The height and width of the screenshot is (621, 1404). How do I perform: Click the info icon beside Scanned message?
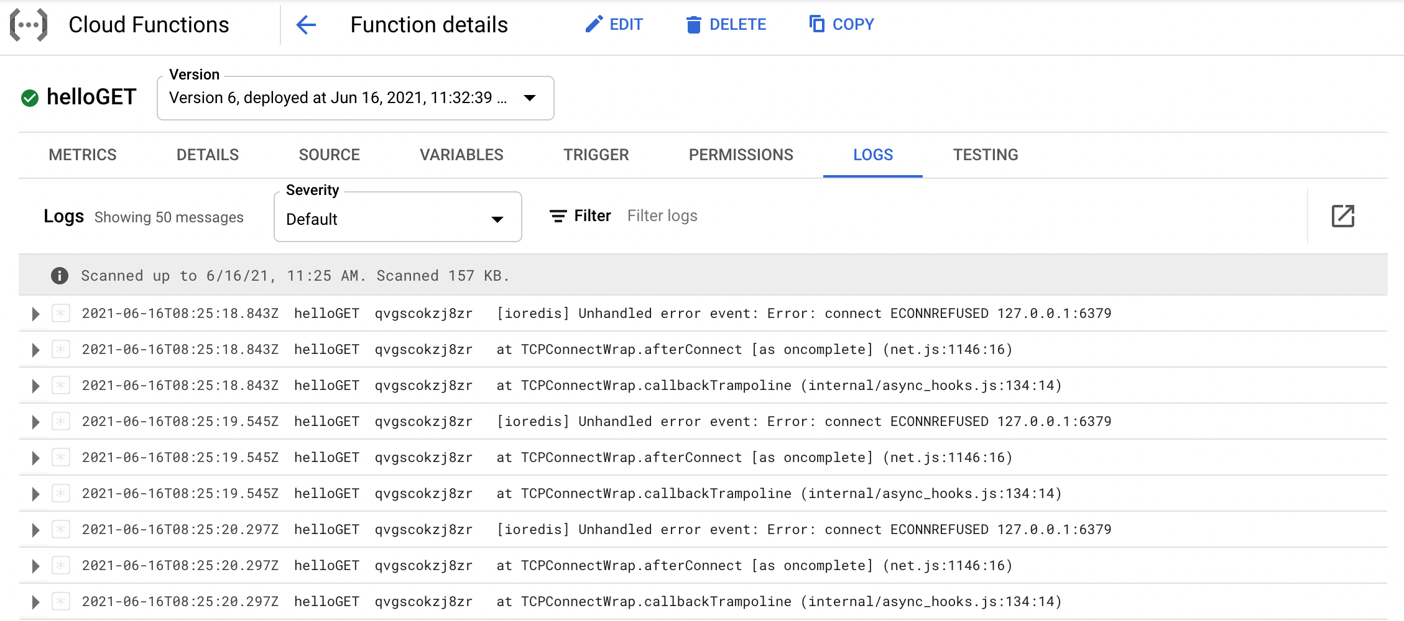pos(60,276)
